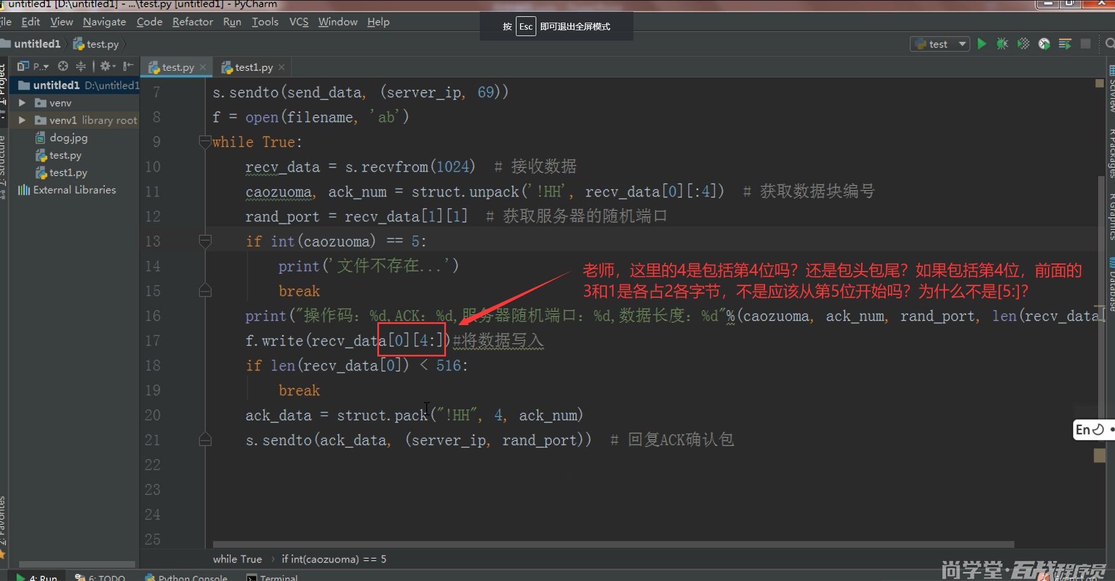The width and height of the screenshot is (1115, 581).
Task: Open the Project panel gear settings
Action: click(108, 66)
